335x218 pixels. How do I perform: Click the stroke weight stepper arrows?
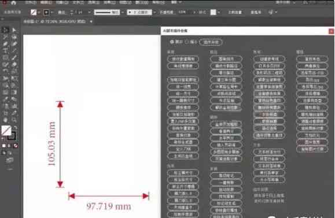click(72, 12)
